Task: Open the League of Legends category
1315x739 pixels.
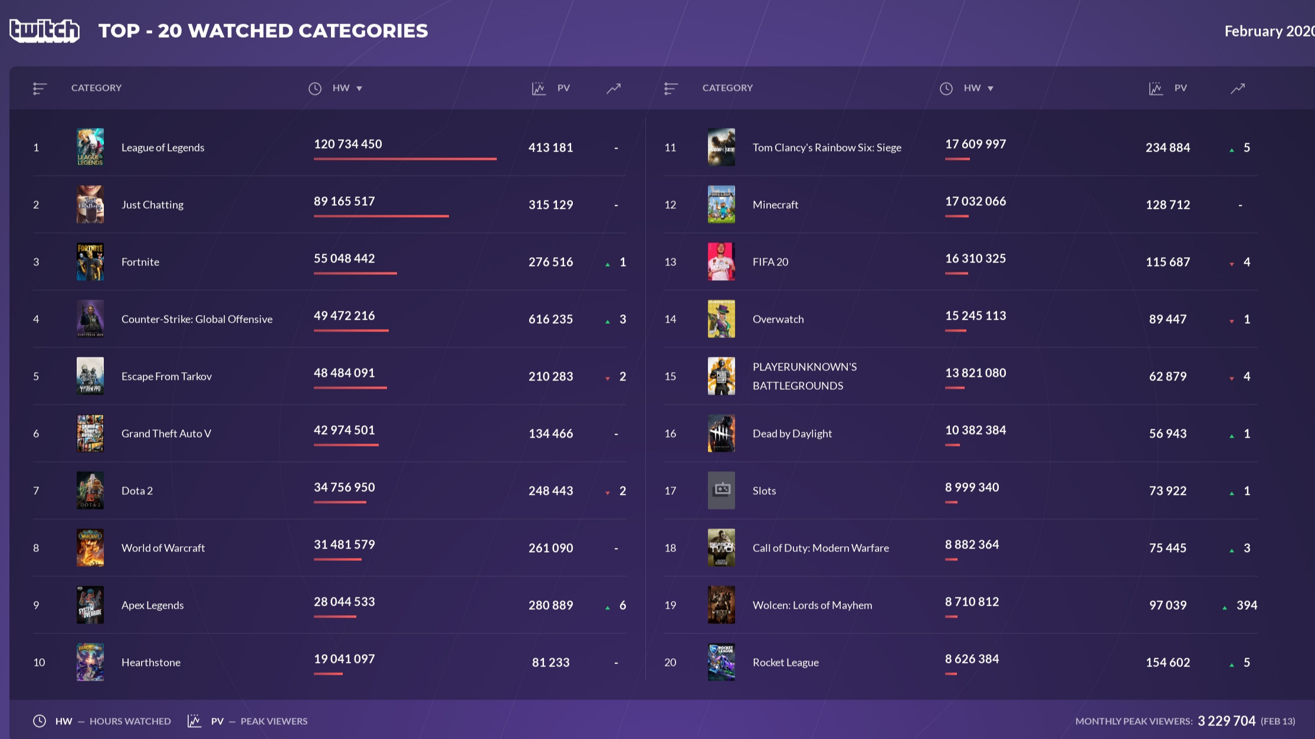Action: pos(163,147)
